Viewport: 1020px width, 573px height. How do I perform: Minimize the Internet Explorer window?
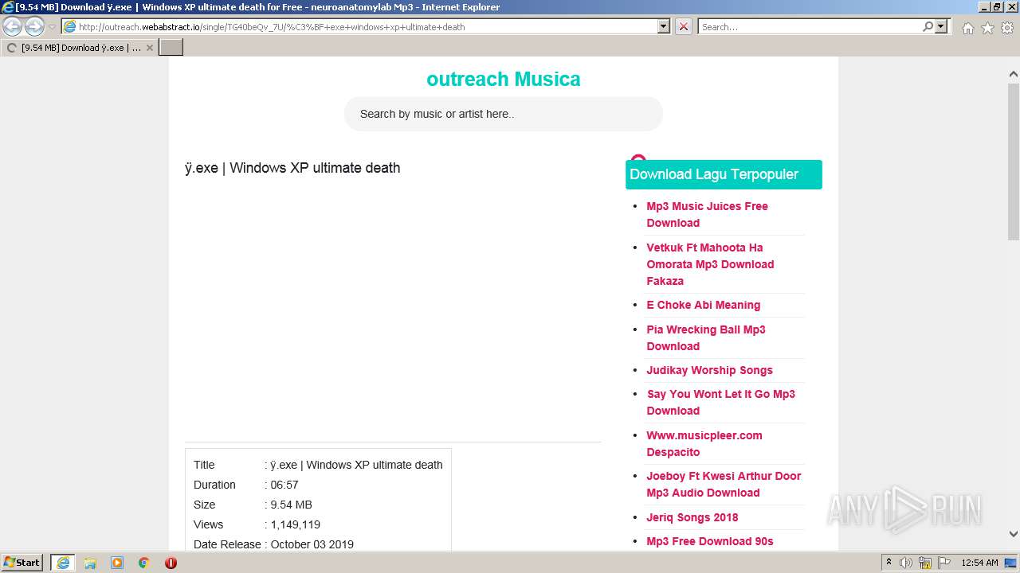[x=983, y=7]
